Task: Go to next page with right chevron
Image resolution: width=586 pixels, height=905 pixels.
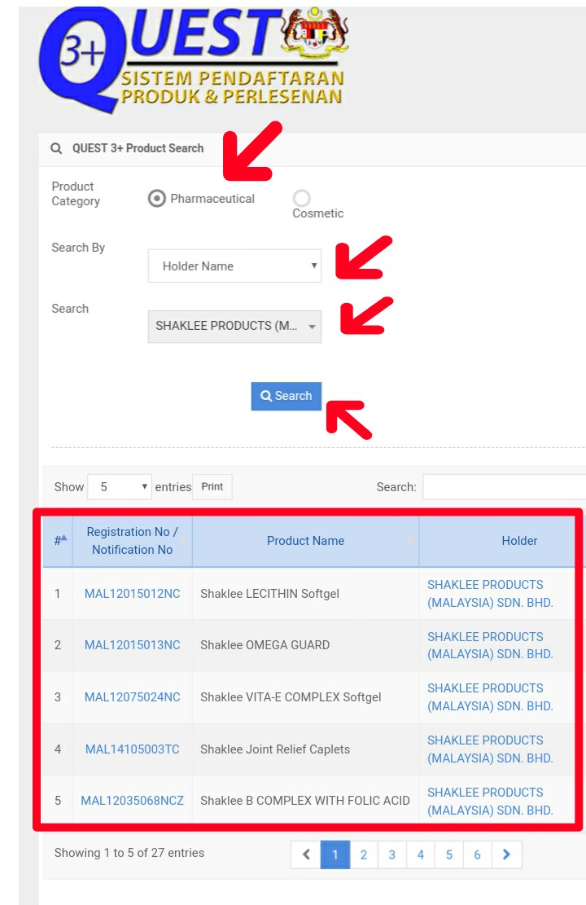Action: (506, 854)
